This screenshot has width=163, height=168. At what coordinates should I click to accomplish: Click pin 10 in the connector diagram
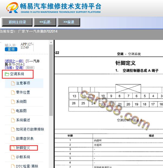click(x=103, y=96)
